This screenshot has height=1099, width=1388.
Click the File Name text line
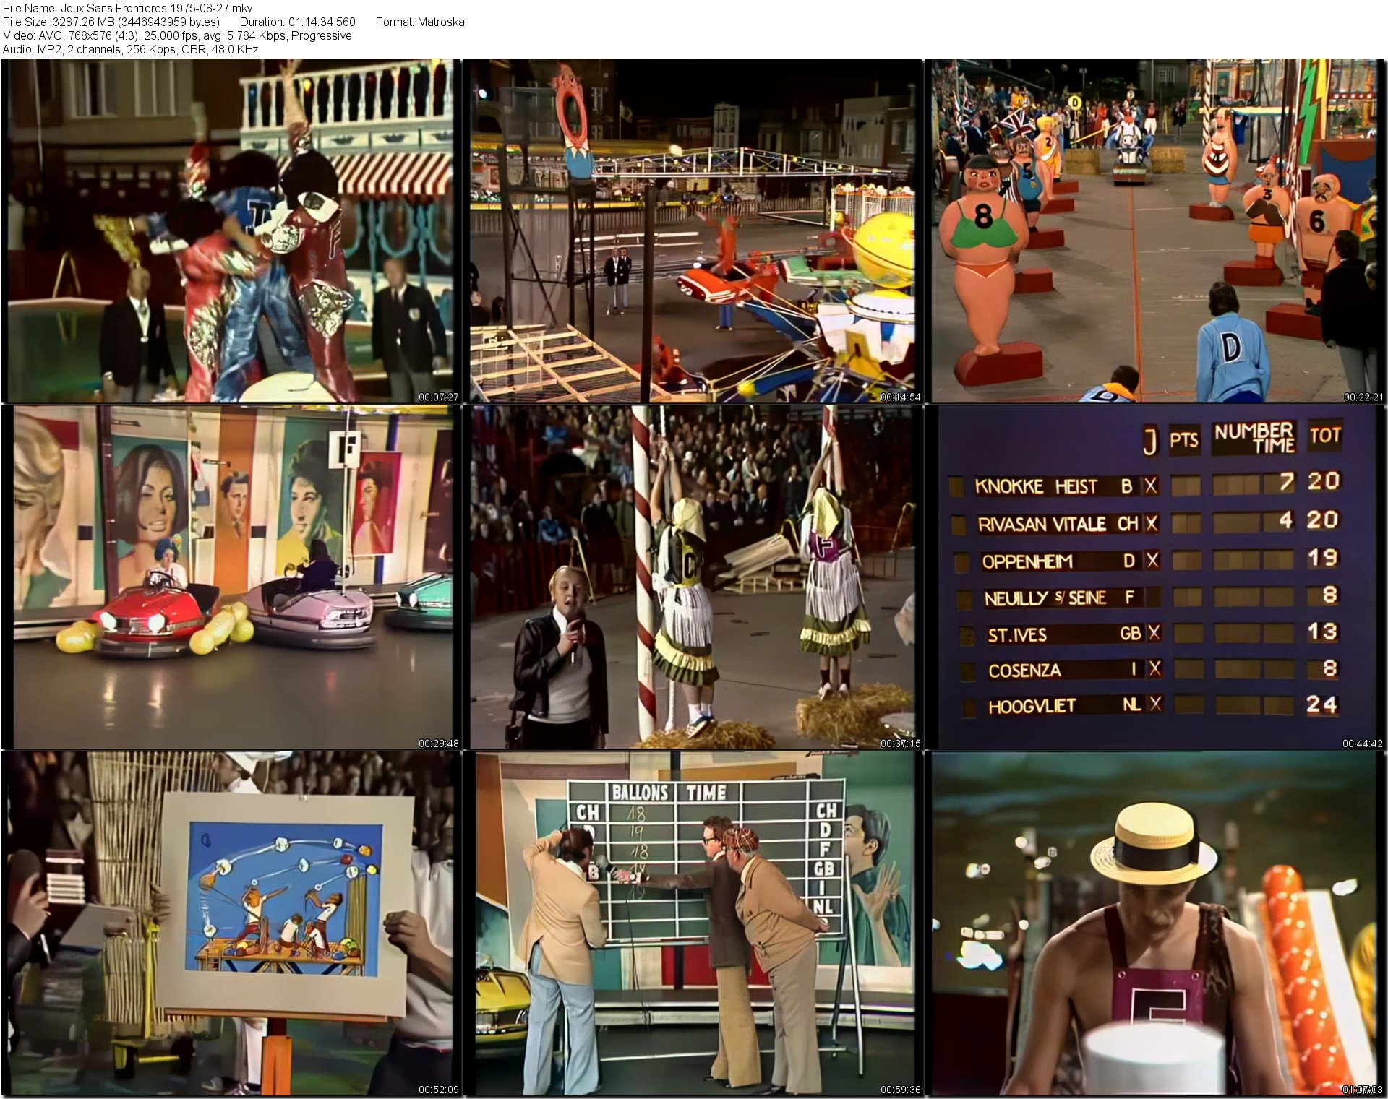coord(127,8)
